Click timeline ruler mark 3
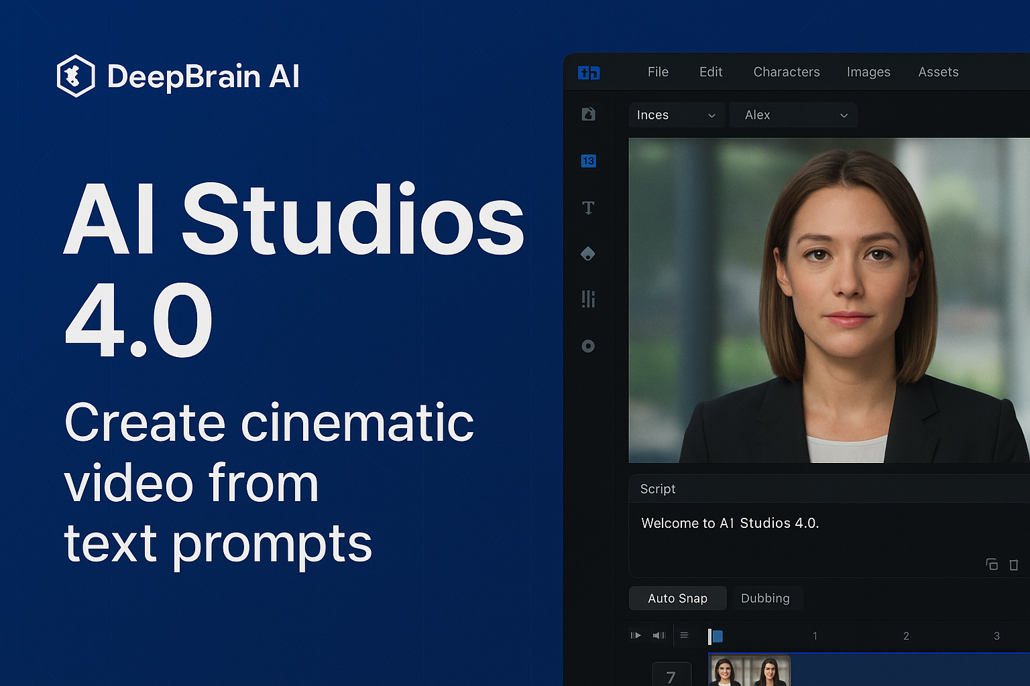This screenshot has height=686, width=1030. pyautogui.click(x=996, y=636)
